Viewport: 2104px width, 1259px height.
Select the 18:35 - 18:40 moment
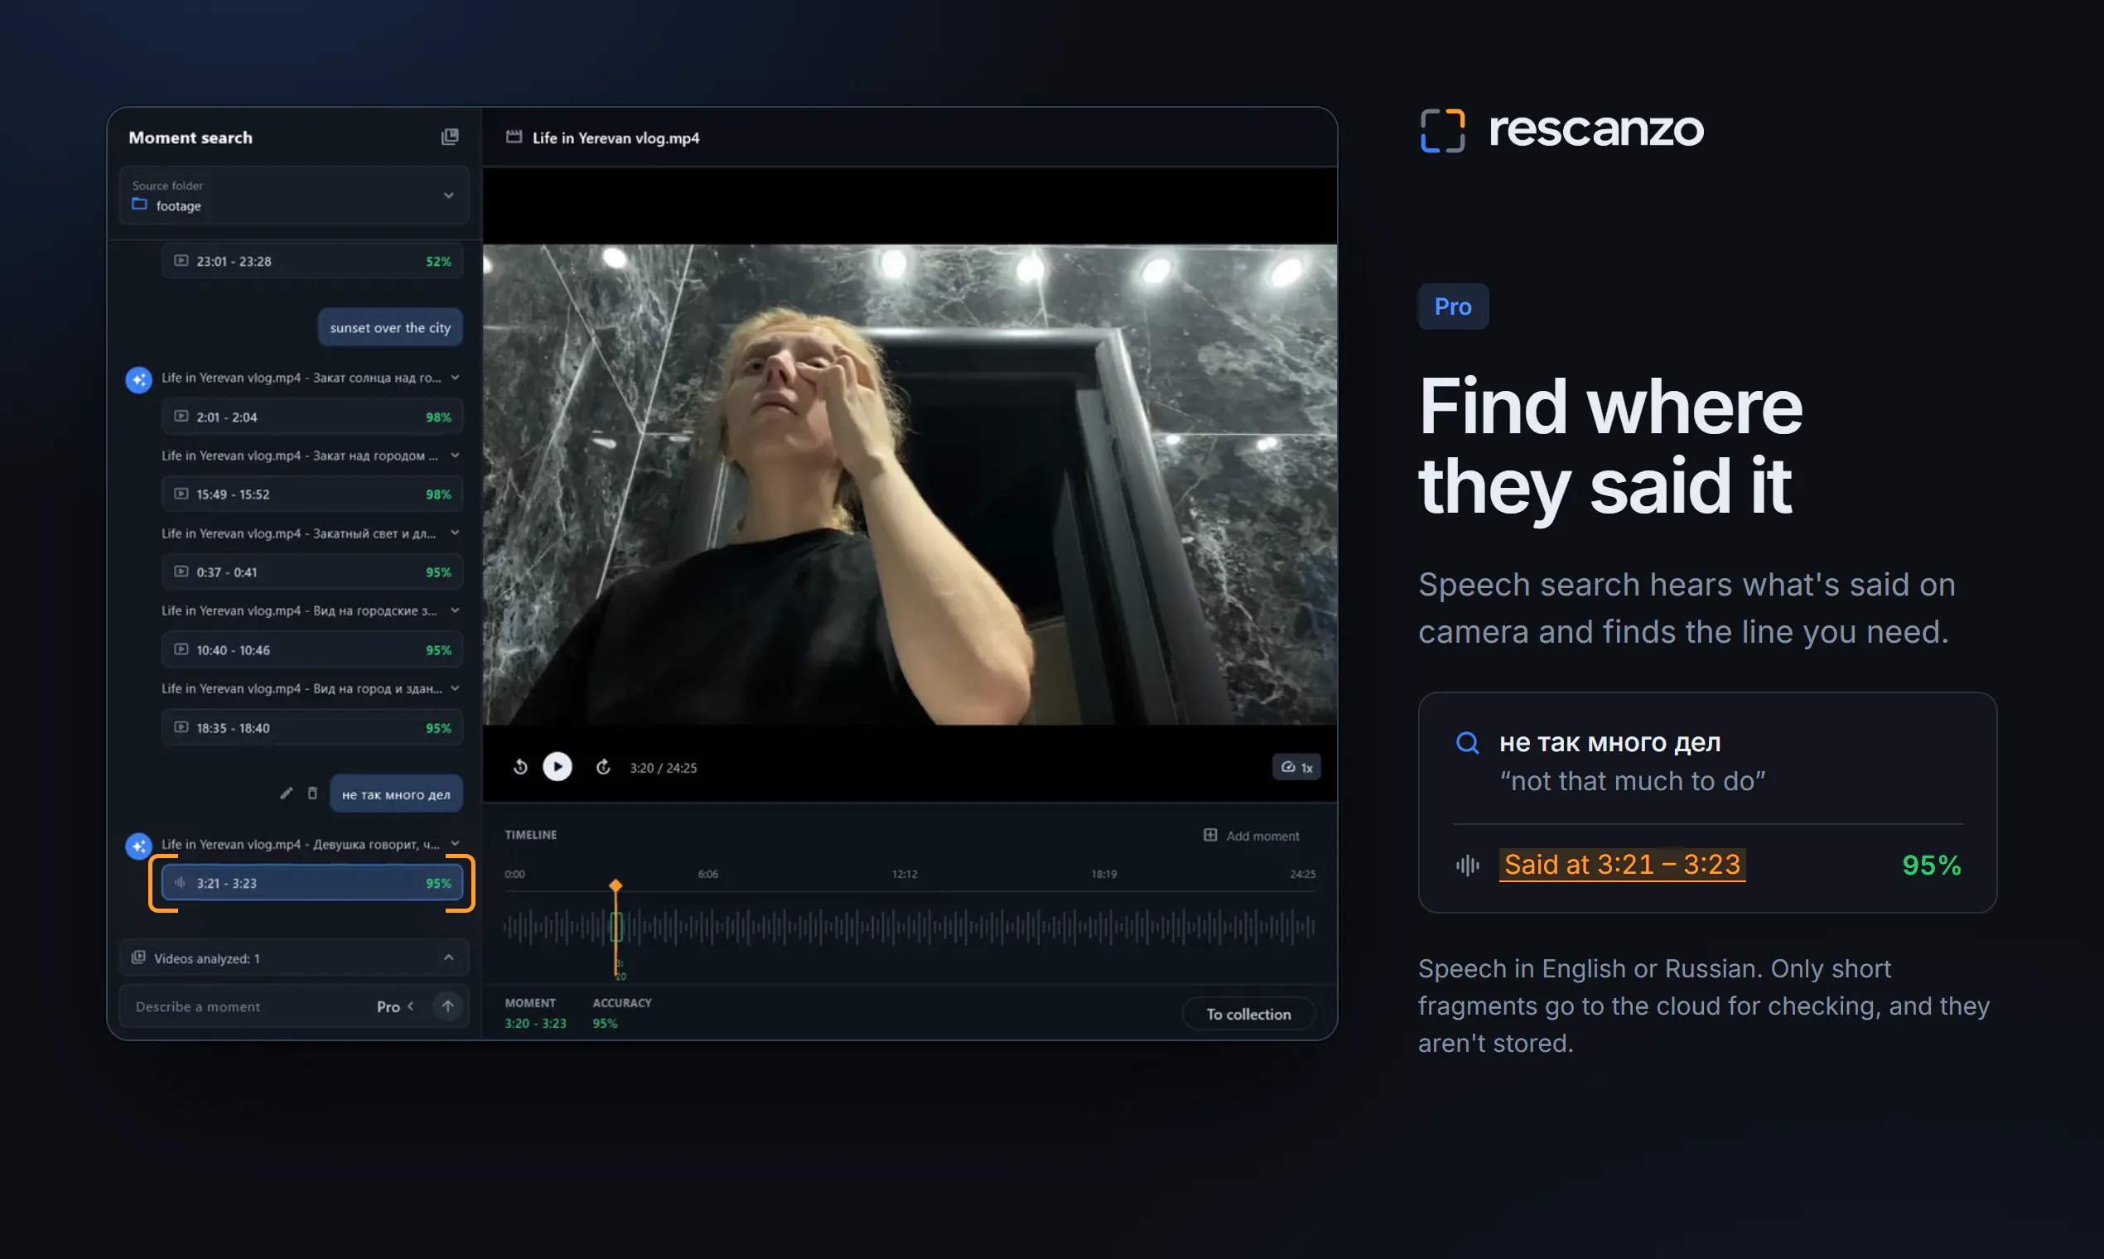coord(312,728)
